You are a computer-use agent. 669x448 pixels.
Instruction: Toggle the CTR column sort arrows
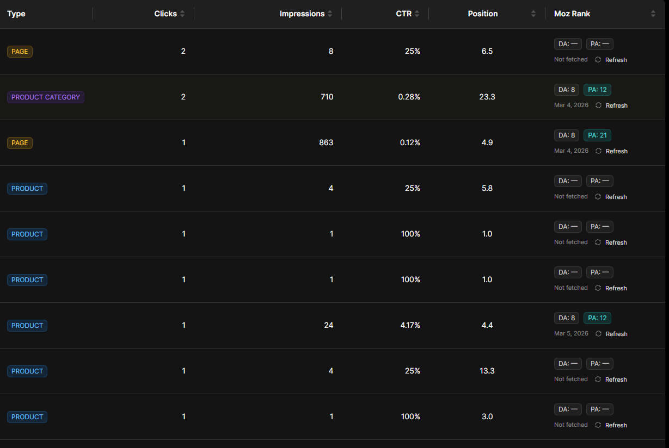[417, 14]
